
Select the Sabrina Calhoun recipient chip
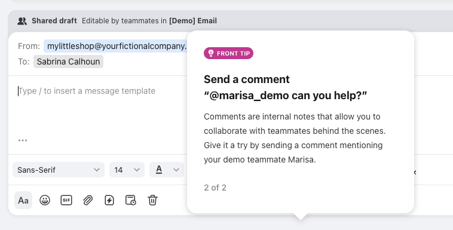click(69, 62)
